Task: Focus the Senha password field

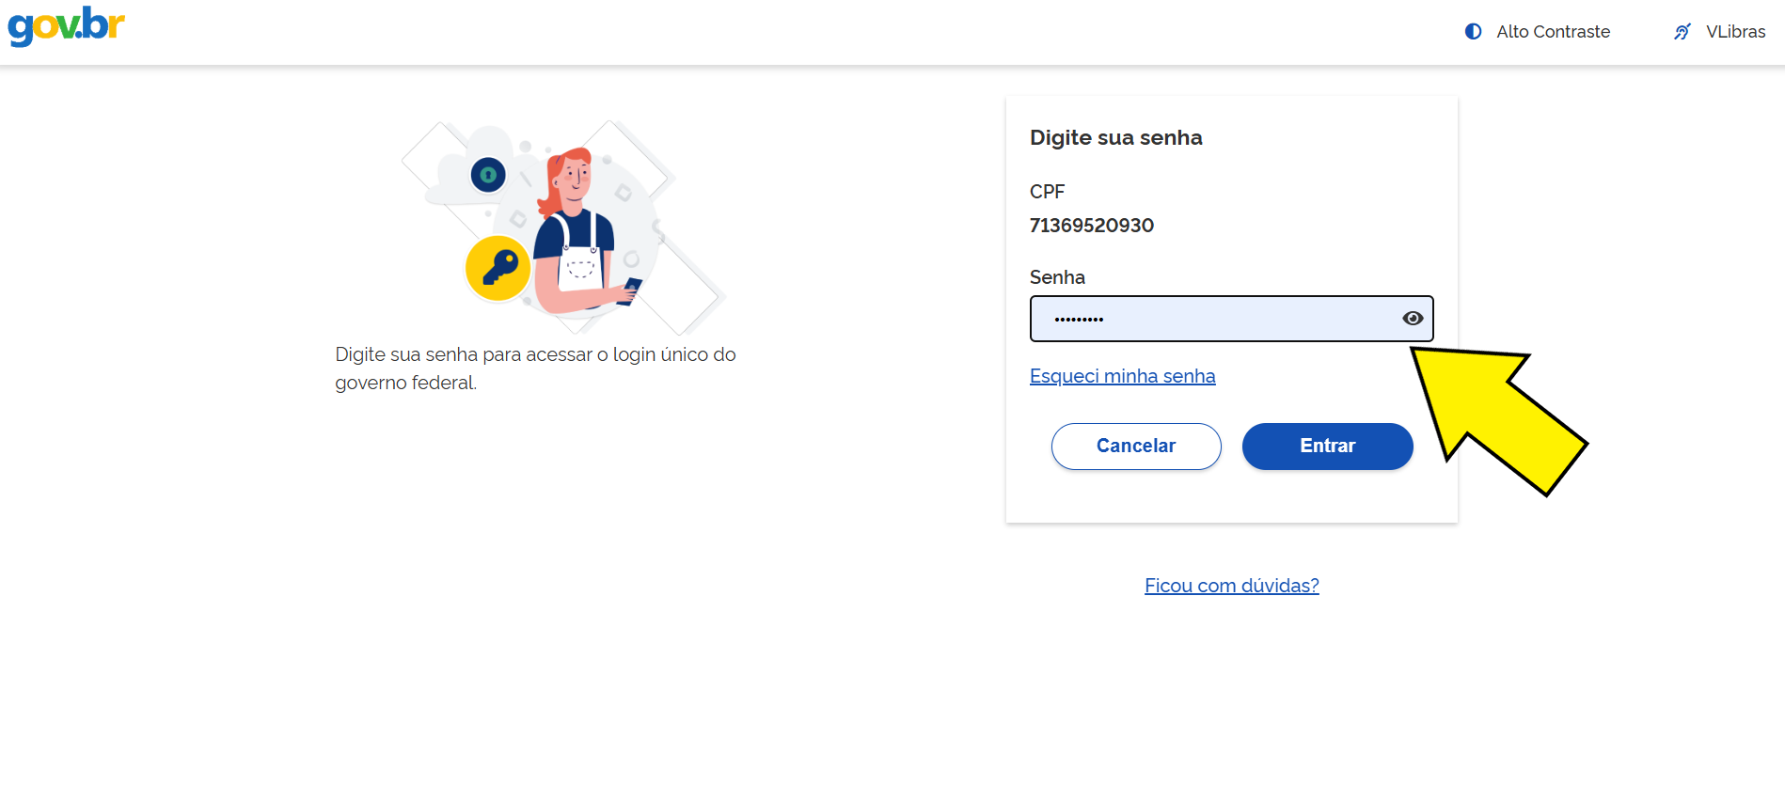Action: pos(1213,319)
